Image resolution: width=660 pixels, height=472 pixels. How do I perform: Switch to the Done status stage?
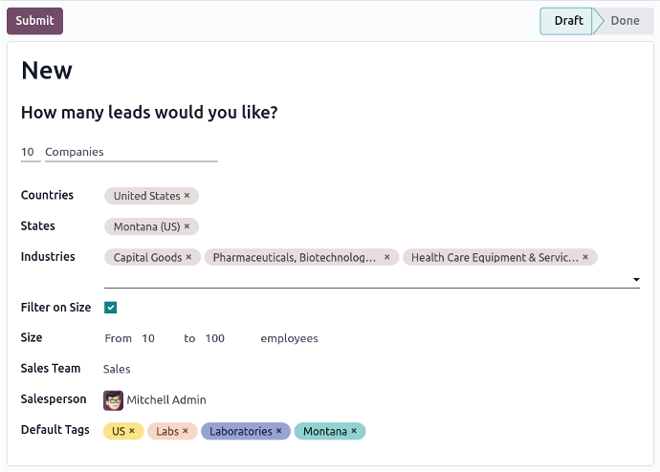625,21
